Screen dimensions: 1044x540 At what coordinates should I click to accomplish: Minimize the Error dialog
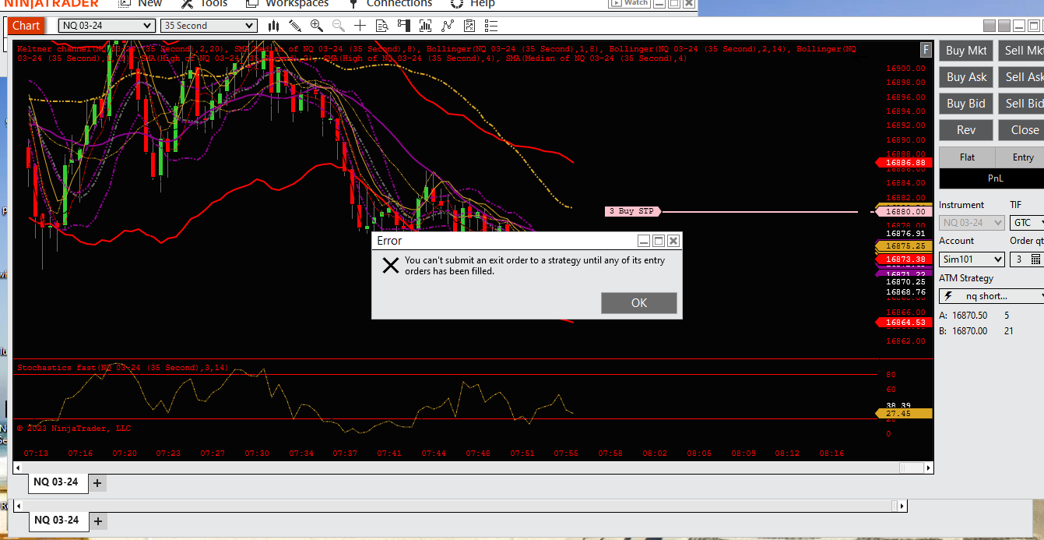pos(644,241)
